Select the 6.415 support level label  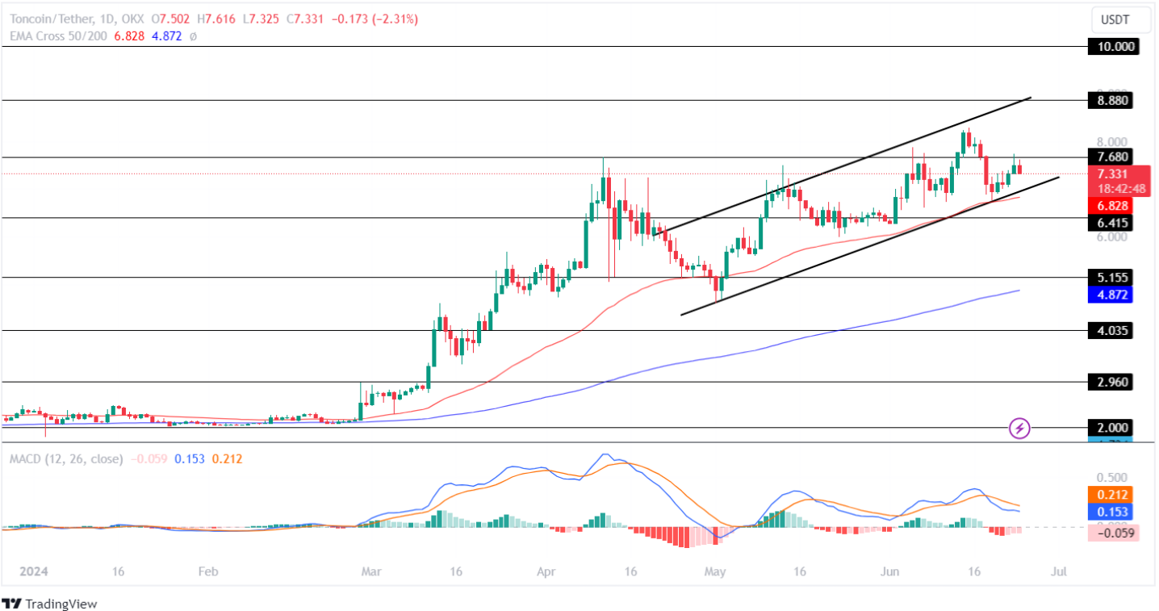(x=1109, y=223)
